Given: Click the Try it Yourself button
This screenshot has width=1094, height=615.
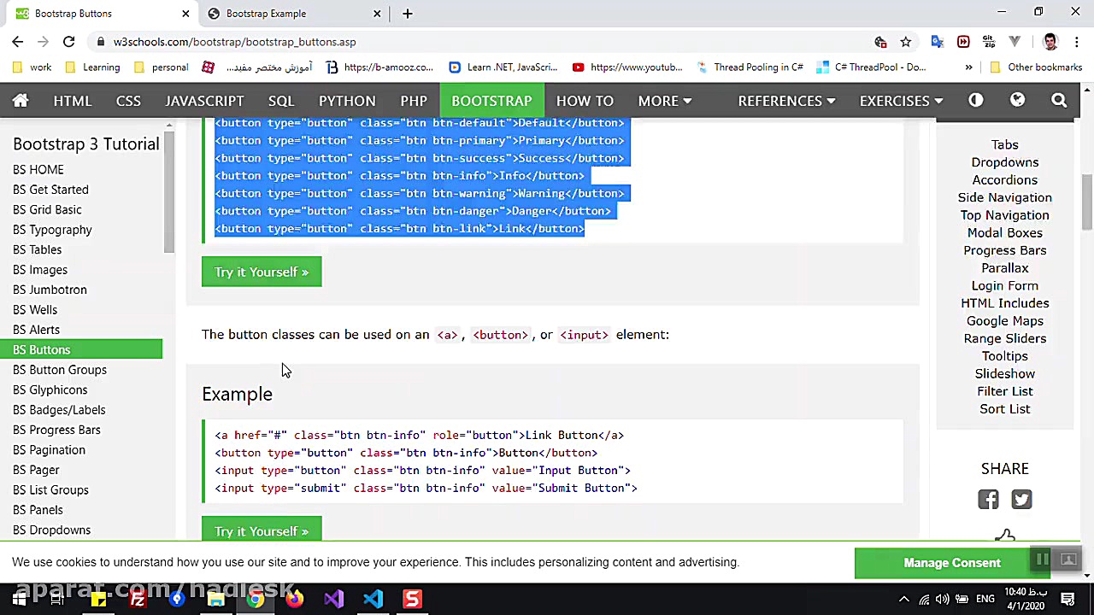Looking at the screenshot, I should click(x=262, y=272).
